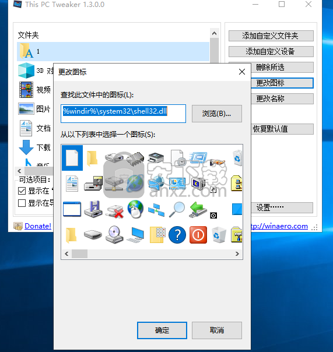Screen dimensions: 333x352
Task: Click the 更改图标 button in main window
Action: coord(282,83)
